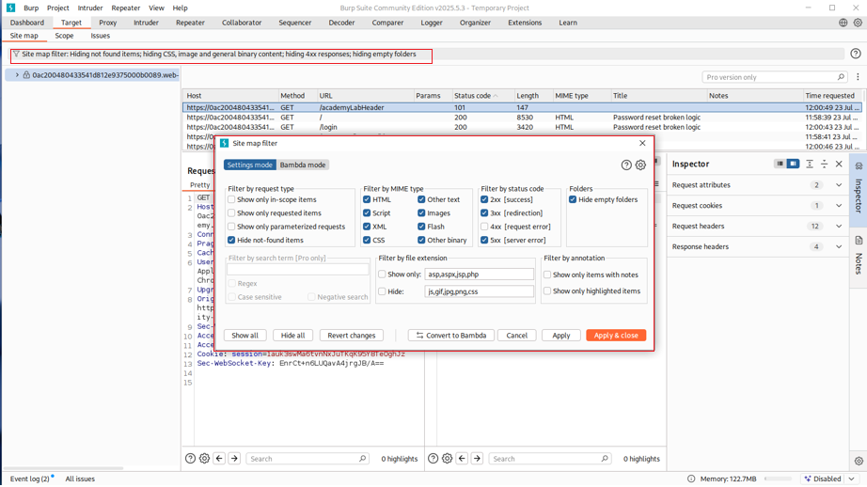The height and width of the screenshot is (487, 867).
Task: Enable Show only in-scope items
Action: coord(231,199)
